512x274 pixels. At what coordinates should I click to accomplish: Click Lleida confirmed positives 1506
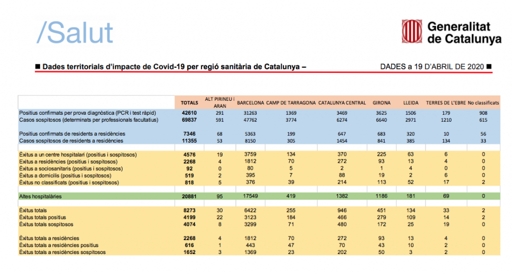tap(411, 113)
